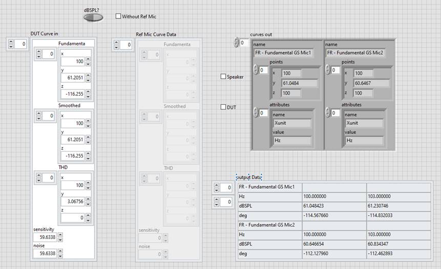Click the DUT Curve in array index stepper
The height and width of the screenshot is (269, 441).
coord(11,45)
